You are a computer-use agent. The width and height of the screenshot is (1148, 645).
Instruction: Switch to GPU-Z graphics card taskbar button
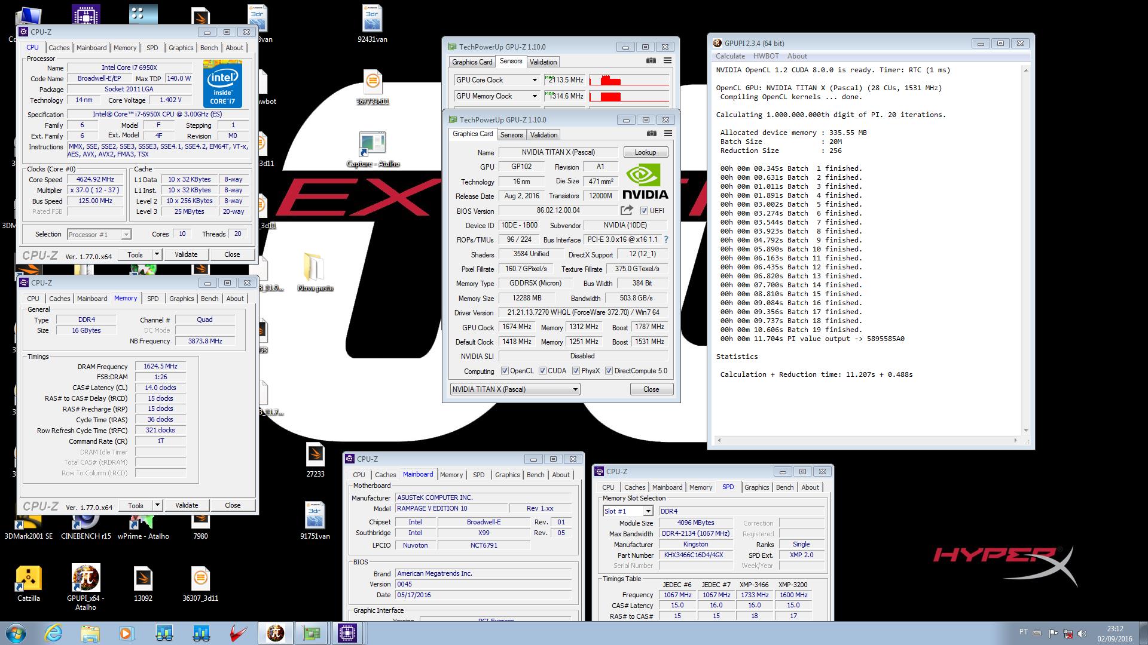pos(312,633)
